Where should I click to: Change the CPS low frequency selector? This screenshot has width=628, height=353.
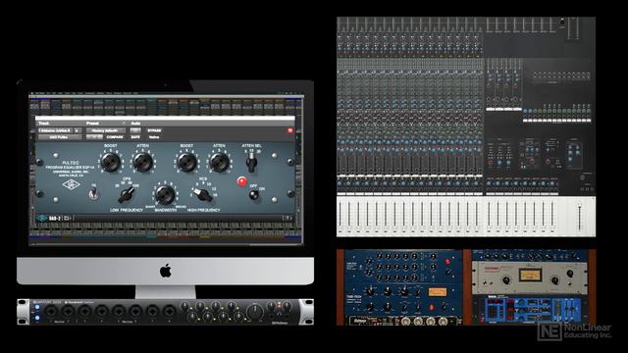click(x=127, y=194)
